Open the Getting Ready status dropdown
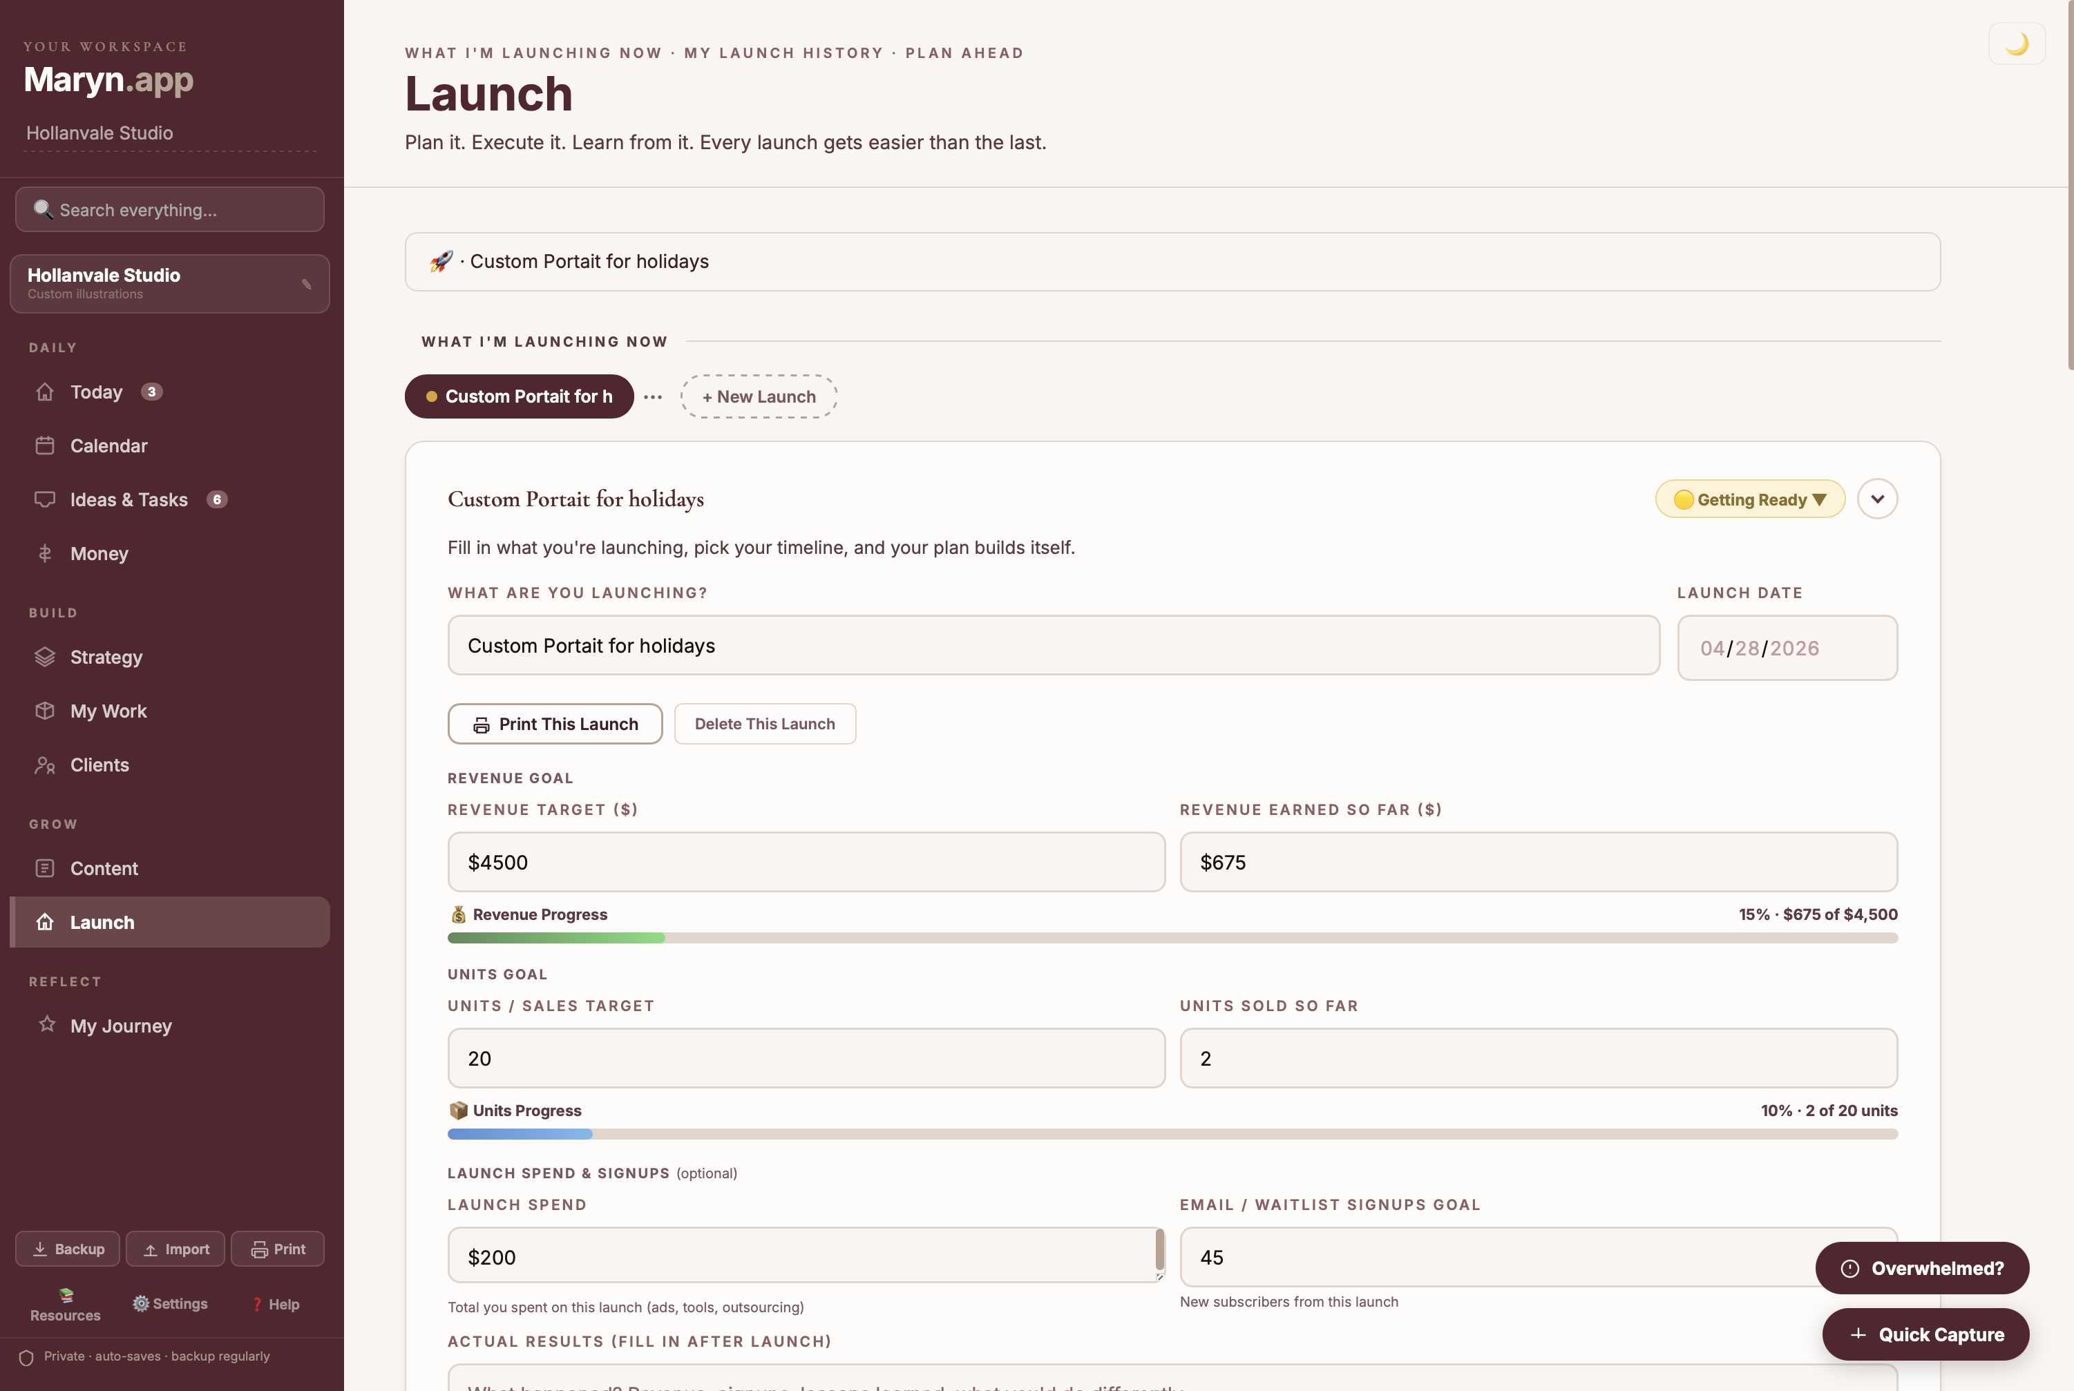This screenshot has width=2074, height=1391. pyautogui.click(x=1749, y=499)
